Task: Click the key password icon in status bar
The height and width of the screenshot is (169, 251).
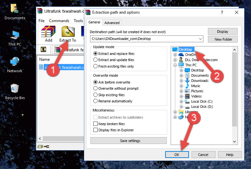Action: (46, 146)
